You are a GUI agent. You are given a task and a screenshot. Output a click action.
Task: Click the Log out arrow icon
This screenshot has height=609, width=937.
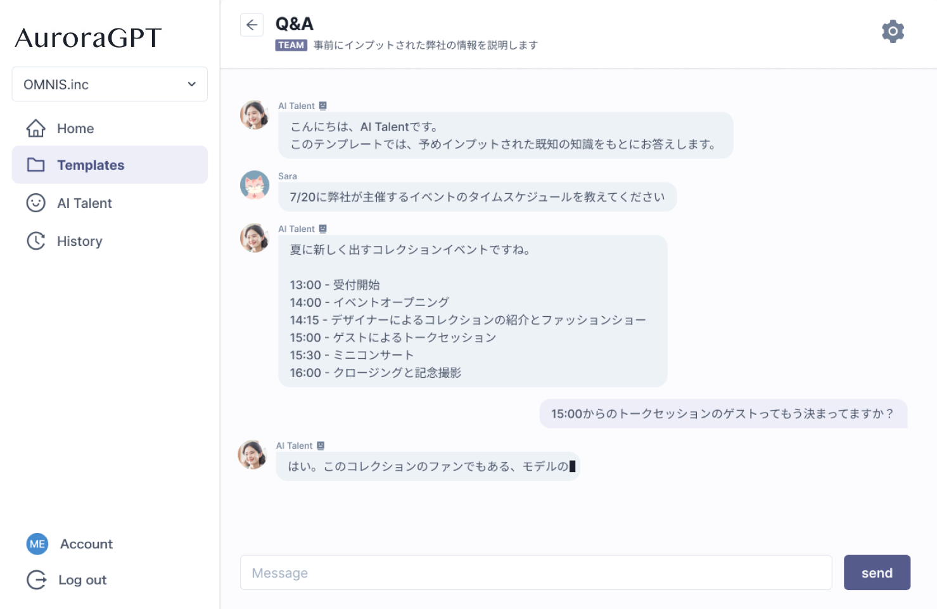(37, 580)
